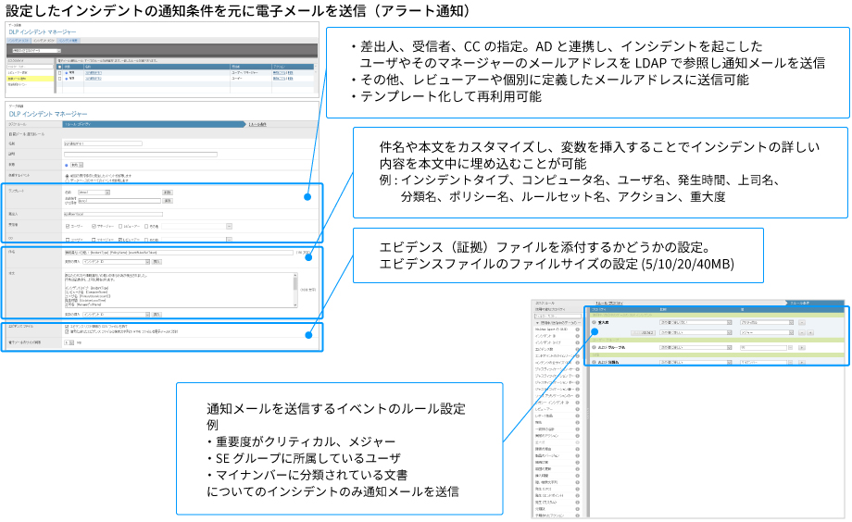Tick the checkbox of the first mail rule row
852x522 pixels.
59,73
